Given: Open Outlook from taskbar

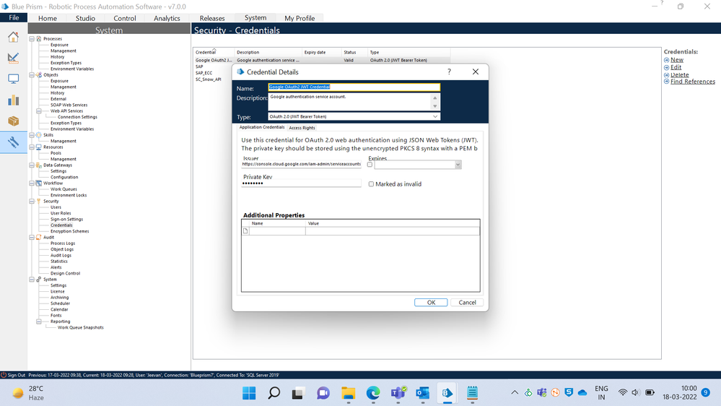Looking at the screenshot, I should pyautogui.click(x=423, y=393).
